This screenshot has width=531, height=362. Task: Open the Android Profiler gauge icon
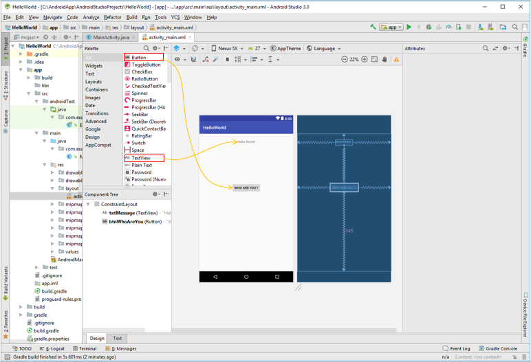pos(448,27)
